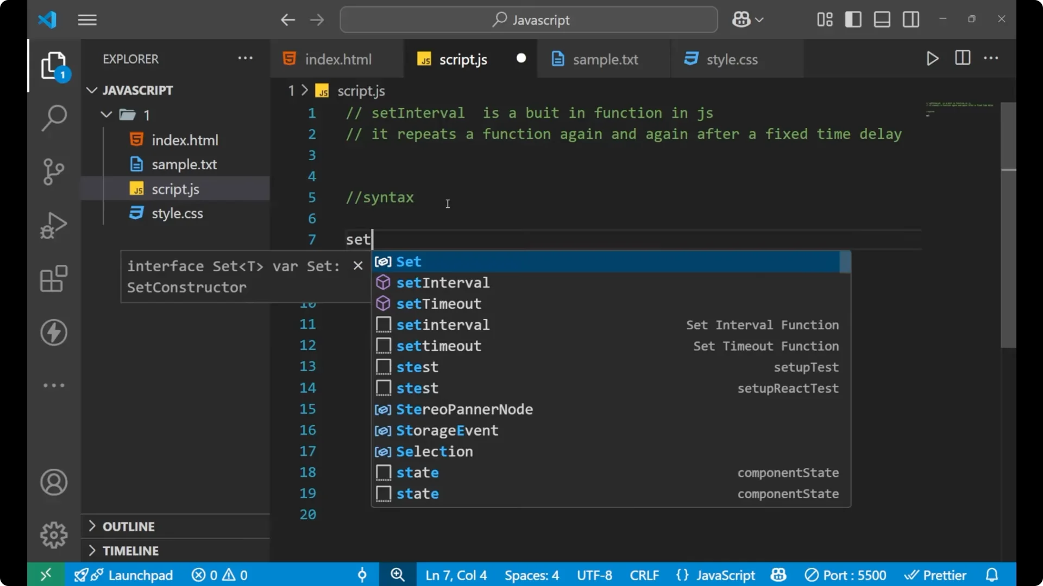1043x586 pixels.
Task: Collapse the JAVASCRIPT folder
Action: [x=91, y=90]
